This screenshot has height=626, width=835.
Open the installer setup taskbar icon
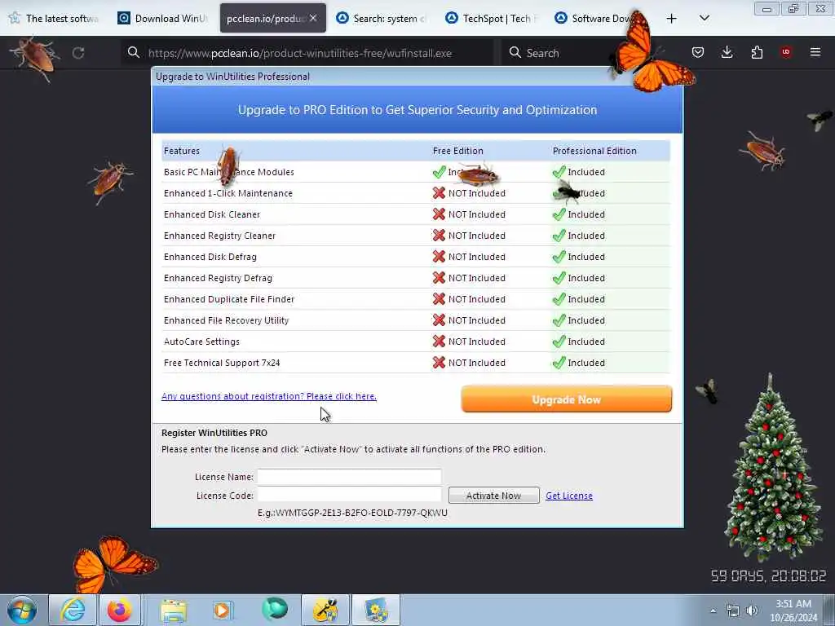[x=376, y=610]
